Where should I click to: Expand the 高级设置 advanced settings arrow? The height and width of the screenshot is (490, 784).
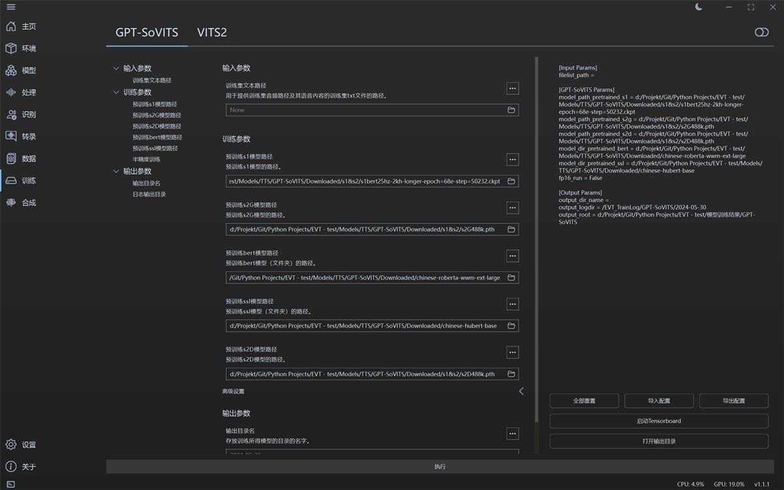521,391
